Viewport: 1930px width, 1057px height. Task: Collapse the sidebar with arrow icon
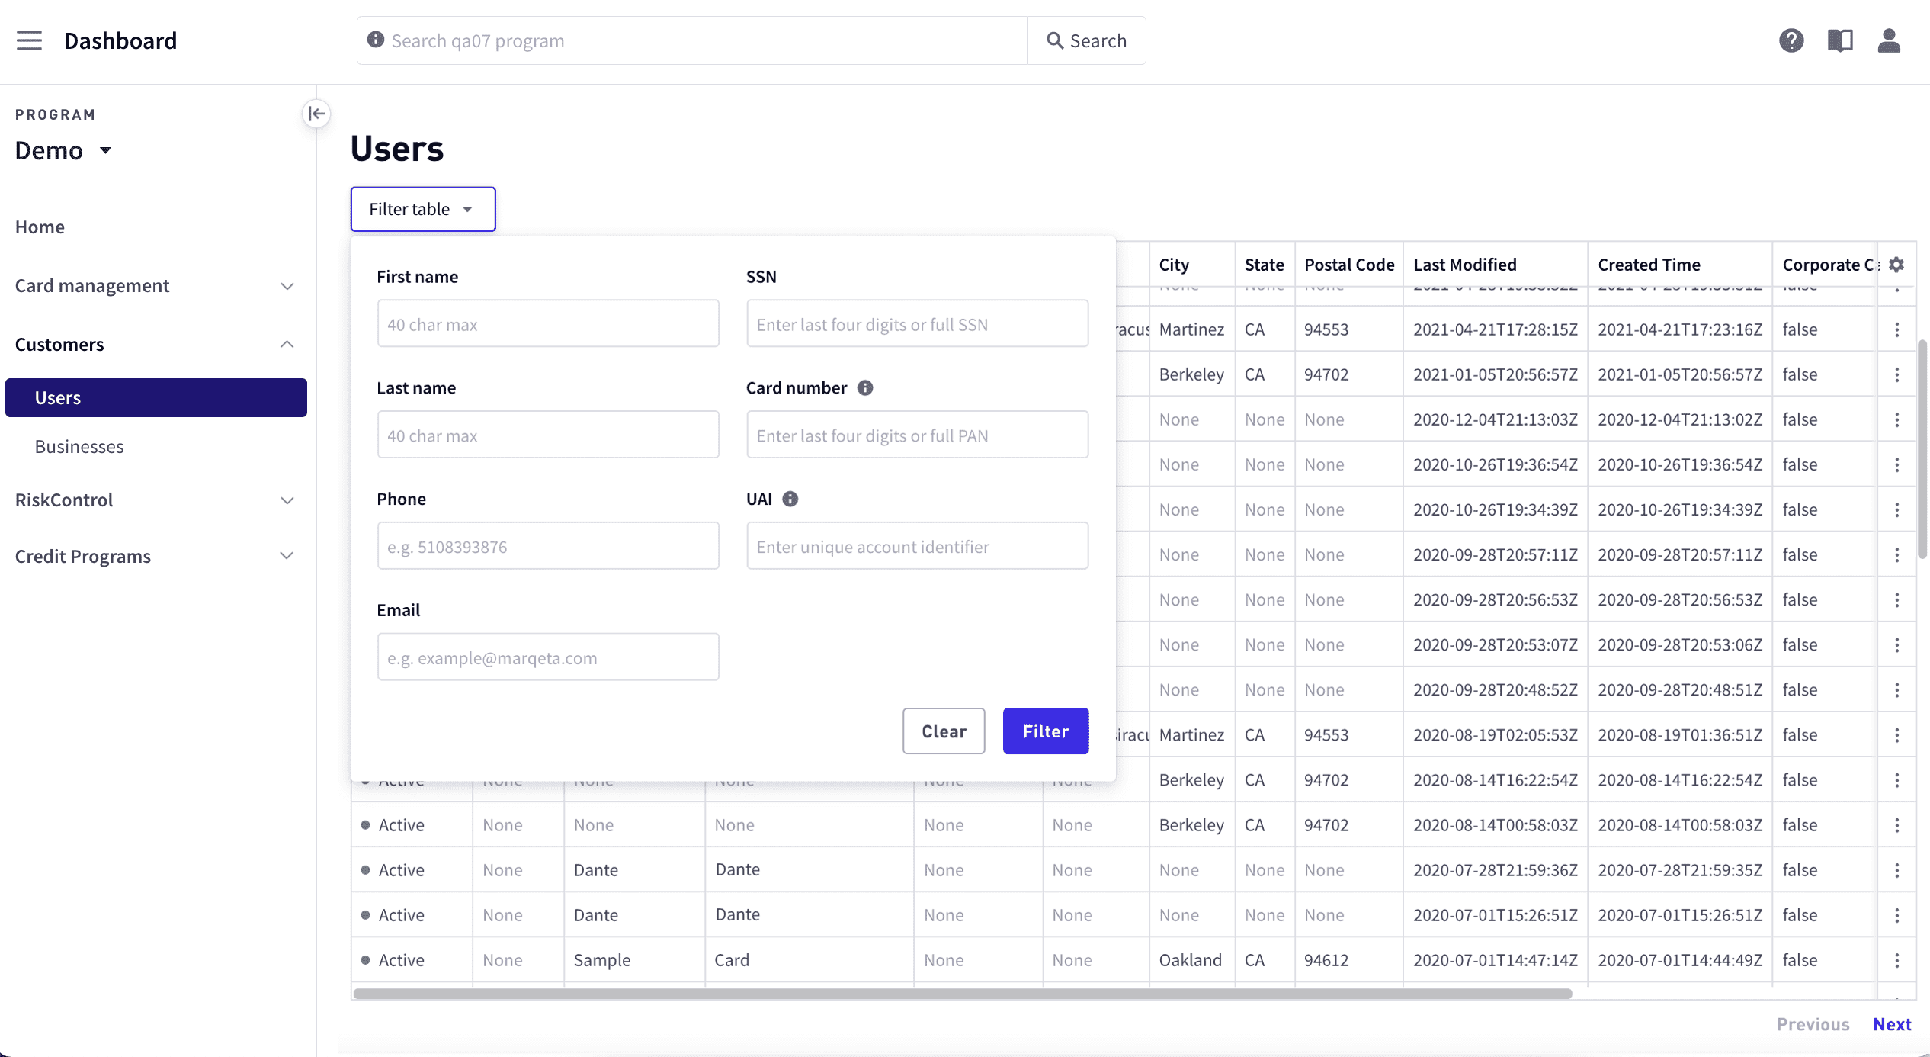(x=316, y=114)
